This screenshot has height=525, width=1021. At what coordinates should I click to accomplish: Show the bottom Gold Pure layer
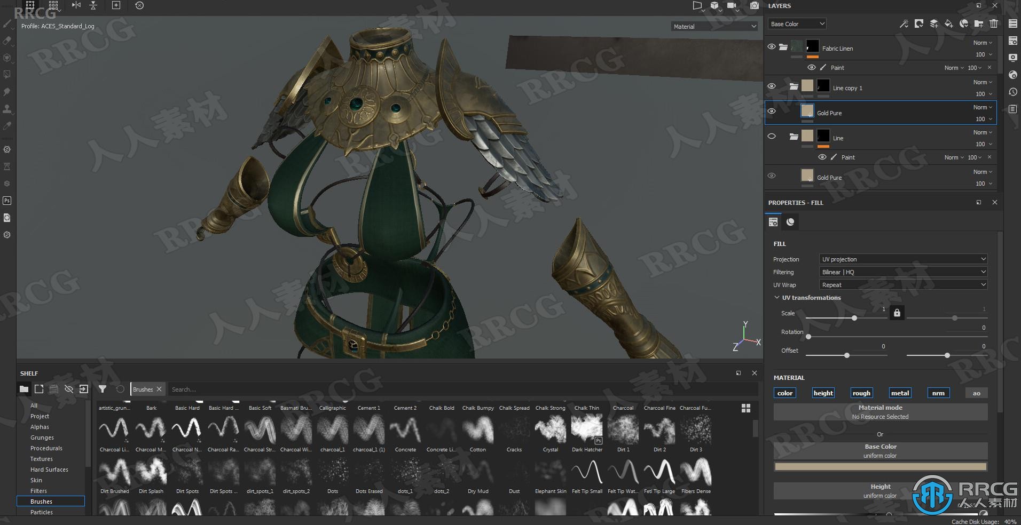click(772, 176)
